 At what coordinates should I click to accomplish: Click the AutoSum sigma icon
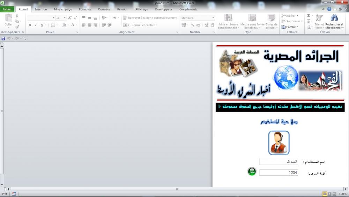(x=309, y=16)
